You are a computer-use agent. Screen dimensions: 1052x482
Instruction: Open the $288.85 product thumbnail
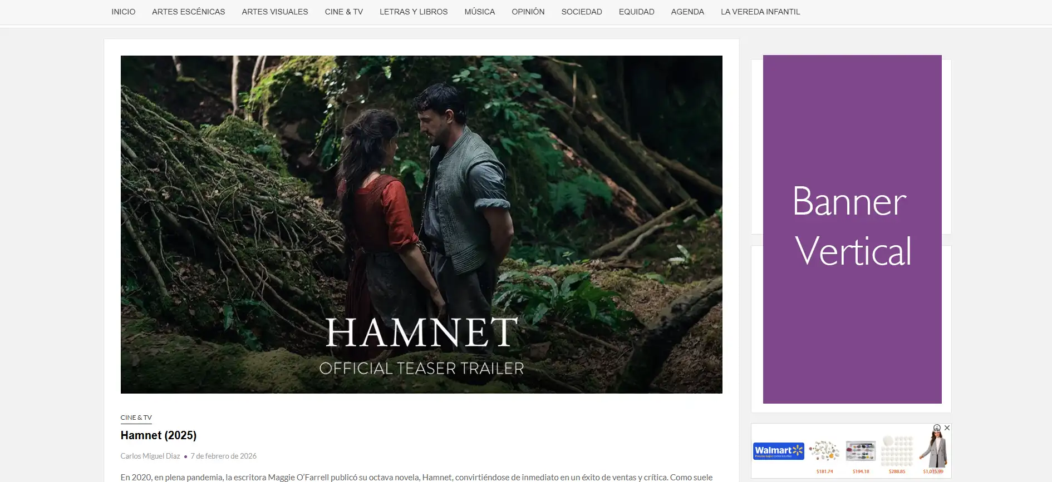(x=897, y=451)
